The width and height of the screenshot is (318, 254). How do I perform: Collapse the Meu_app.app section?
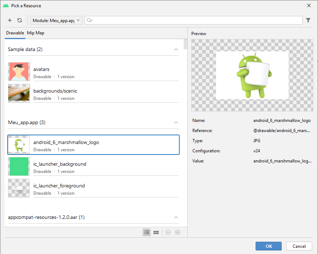point(176,123)
